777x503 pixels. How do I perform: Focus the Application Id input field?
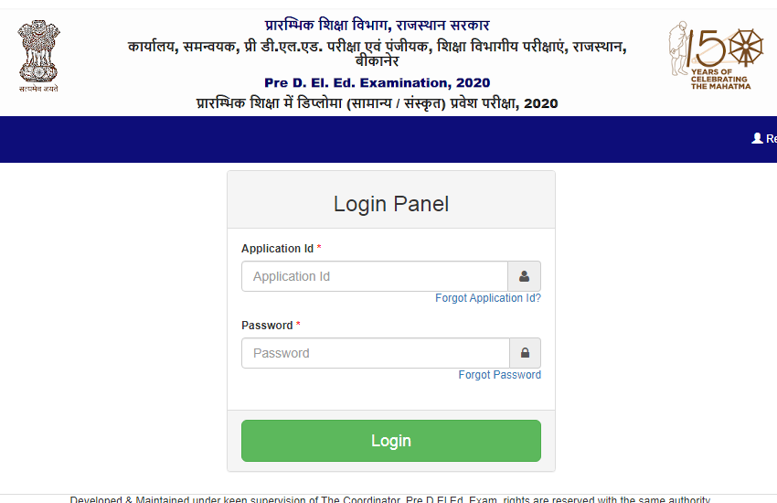pos(375,276)
